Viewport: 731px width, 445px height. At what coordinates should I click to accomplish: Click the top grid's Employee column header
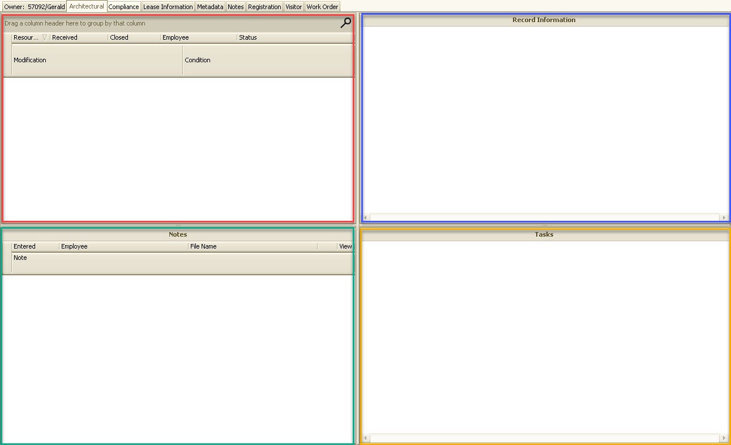(x=199, y=37)
